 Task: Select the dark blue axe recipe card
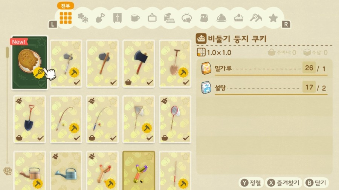pyautogui.click(x=139, y=64)
